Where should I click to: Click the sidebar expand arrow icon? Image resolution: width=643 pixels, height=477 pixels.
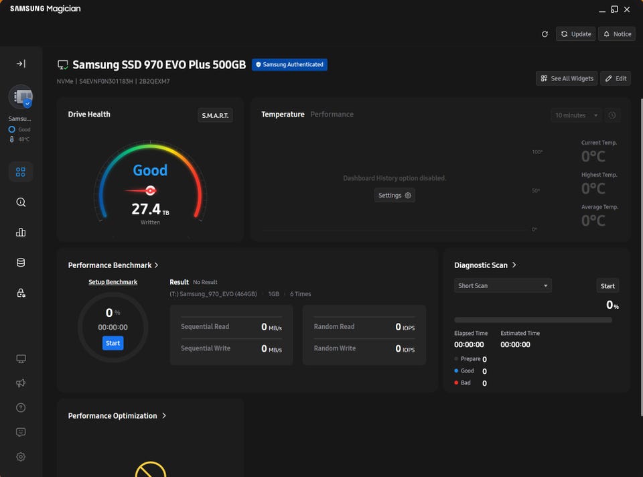[21, 64]
